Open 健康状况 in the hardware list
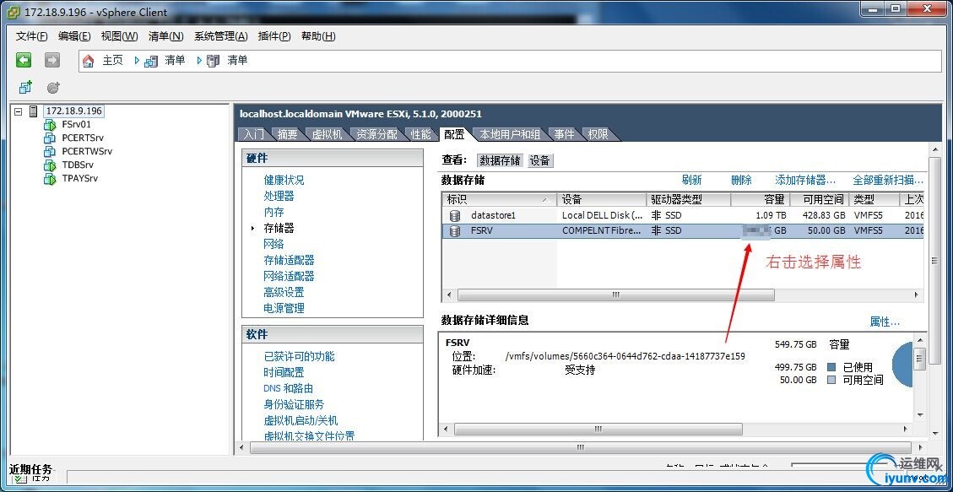 [284, 180]
